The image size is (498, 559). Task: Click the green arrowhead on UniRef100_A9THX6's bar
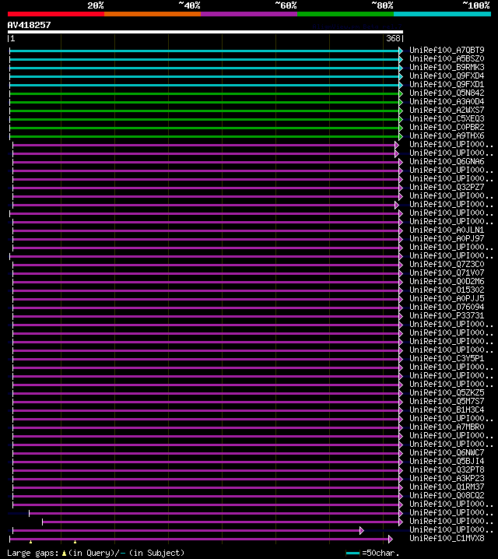click(x=401, y=136)
